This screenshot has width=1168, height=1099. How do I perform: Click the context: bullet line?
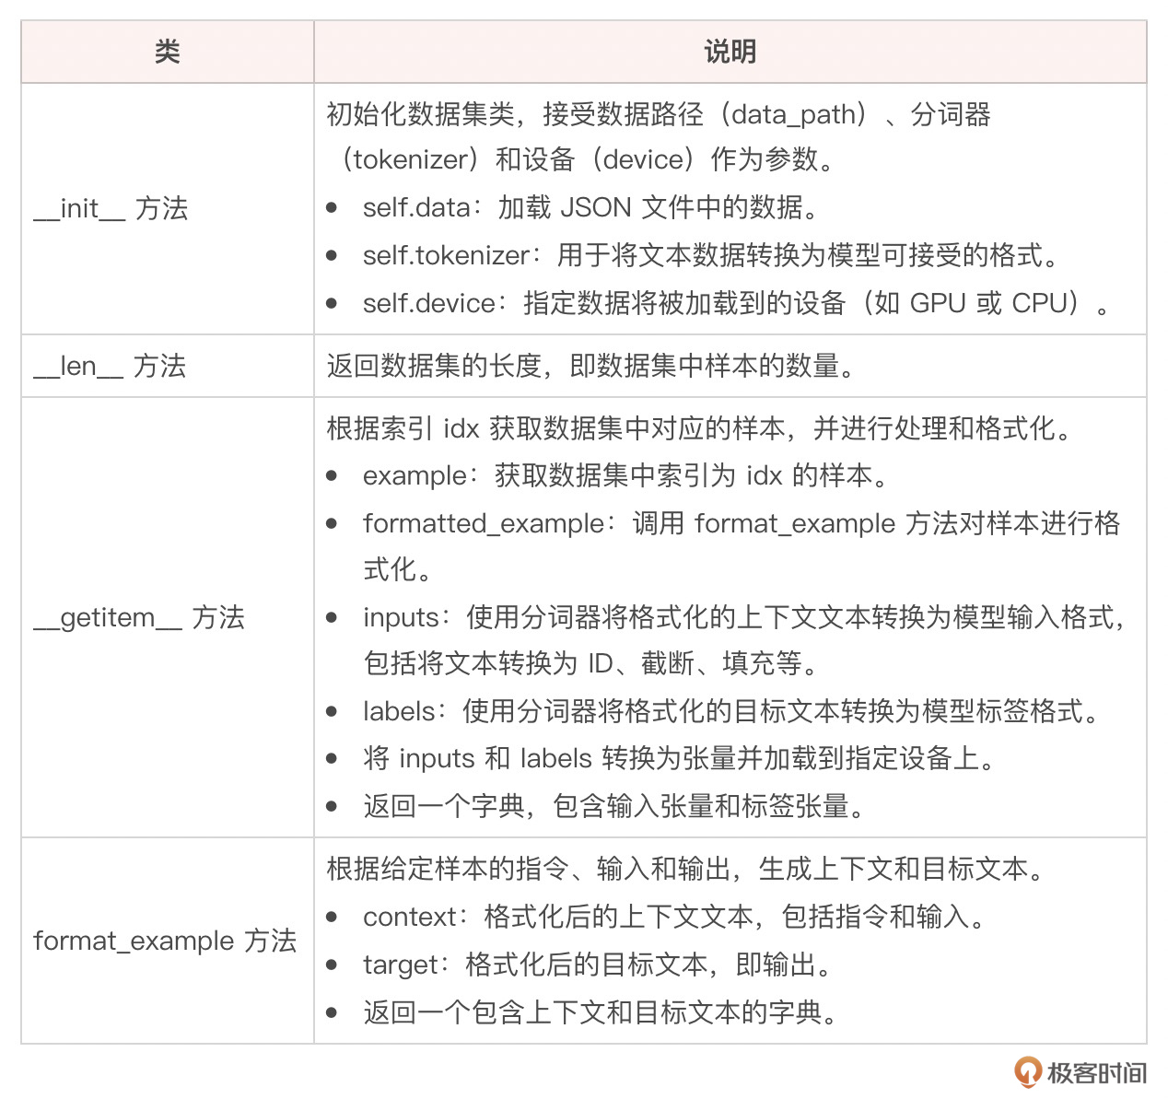(x=674, y=917)
